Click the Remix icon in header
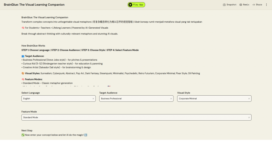The image size is (272, 153). [241, 5]
